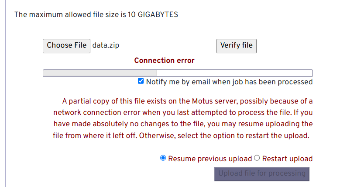Click the 'Resume previous upload' label text
340x187 pixels.
click(x=210, y=159)
